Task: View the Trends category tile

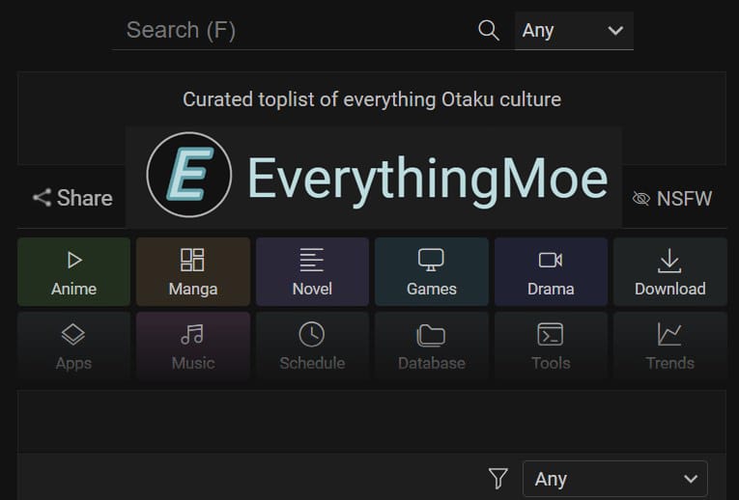Action: (670, 347)
